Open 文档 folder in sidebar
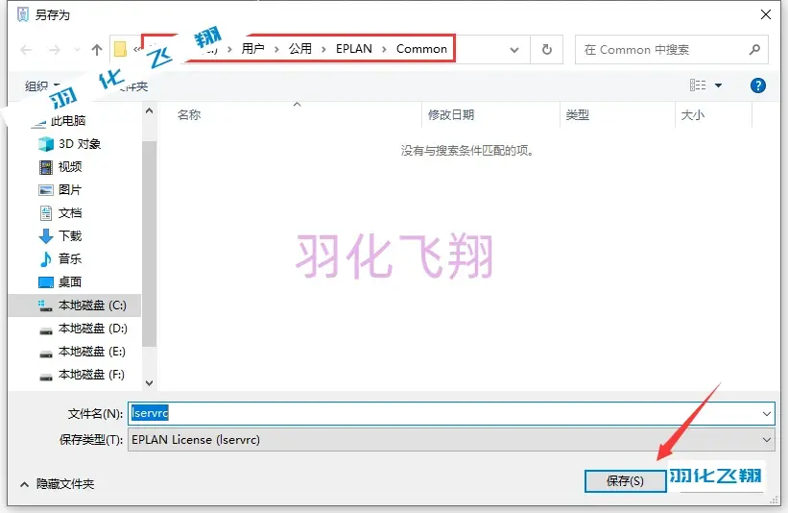 coord(70,212)
